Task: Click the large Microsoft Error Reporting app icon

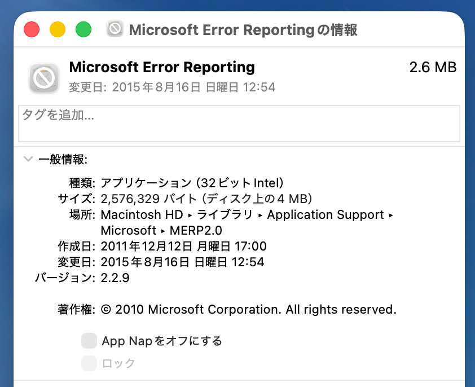Action: [x=44, y=78]
